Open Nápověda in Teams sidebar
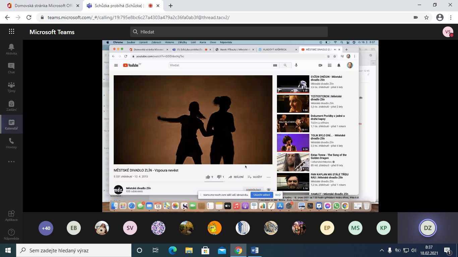Screen dimensions: 458x257 (x=11, y=234)
